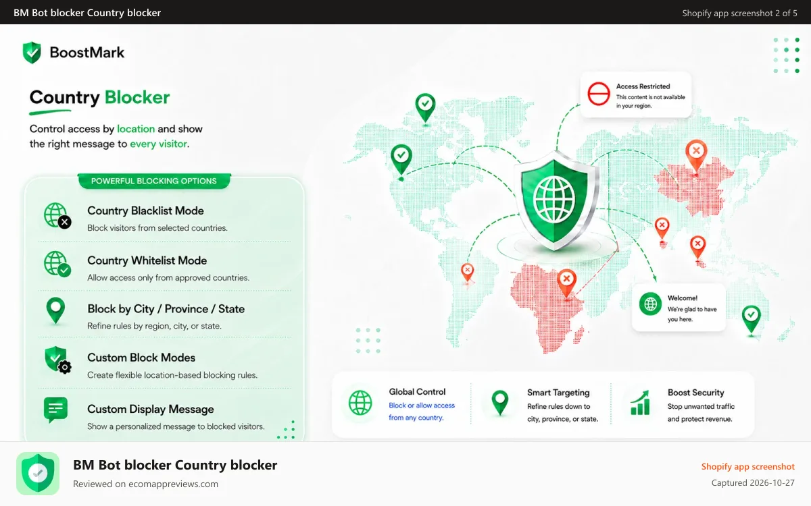Click the 'POWERFUL BLOCKING OPTIONS' green badge

[x=154, y=181]
